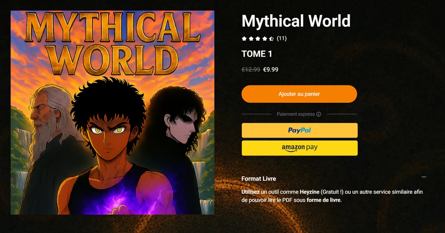Viewport: 445px width, 233px height.
Task: Click the €9.99 sale price
Action: [x=271, y=70]
